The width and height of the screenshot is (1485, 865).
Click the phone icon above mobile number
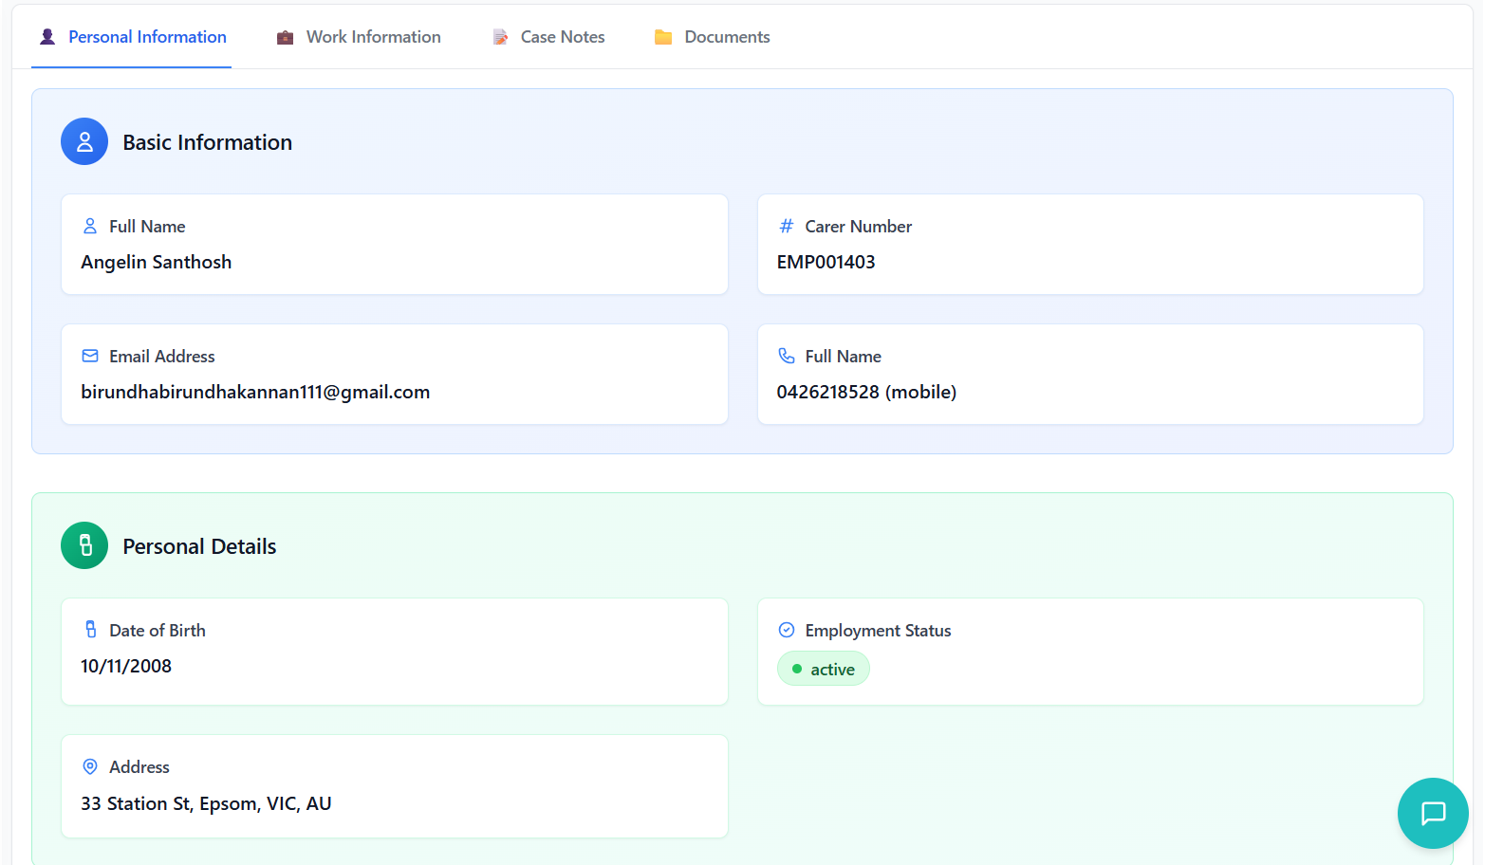786,356
